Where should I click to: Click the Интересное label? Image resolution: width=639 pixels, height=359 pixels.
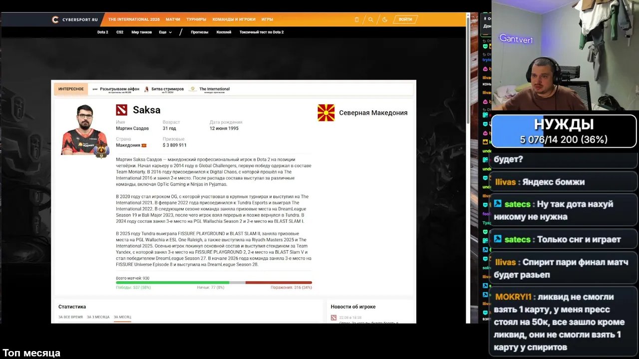point(71,89)
